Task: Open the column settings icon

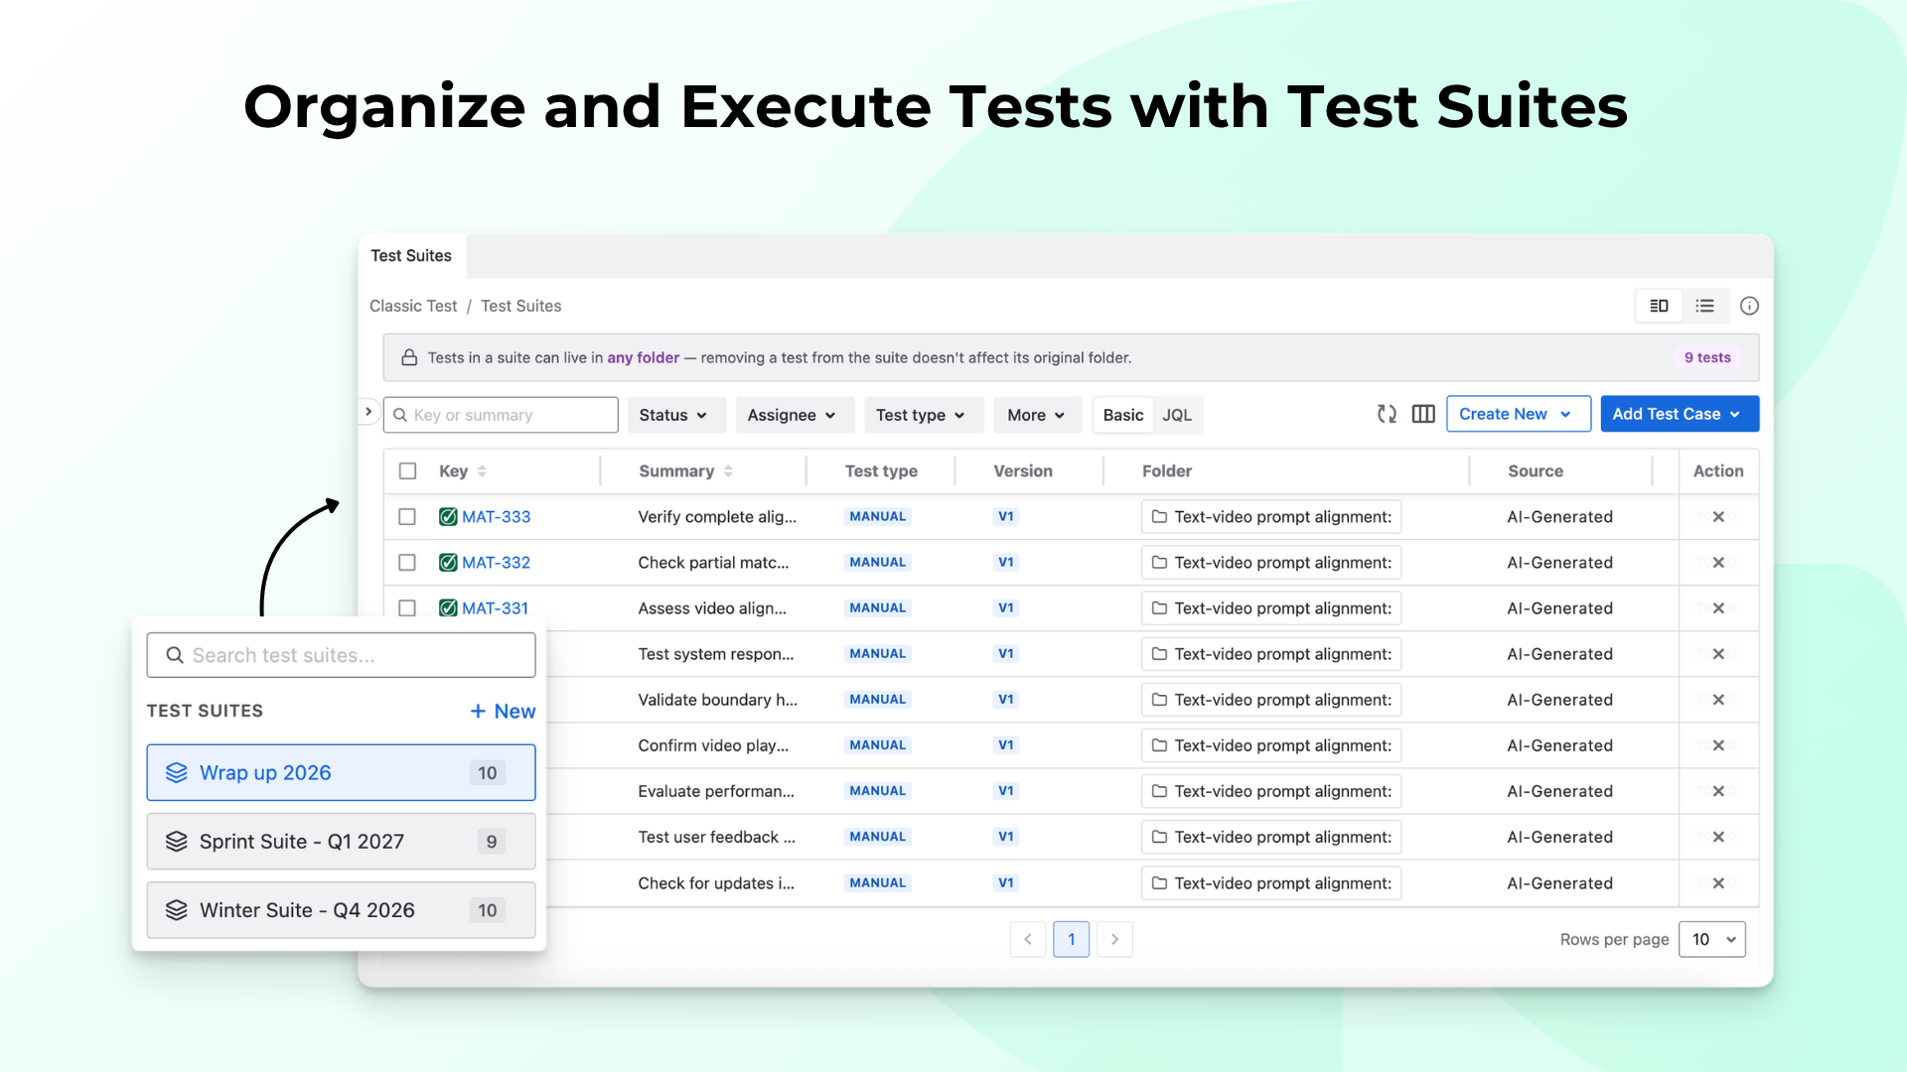Action: point(1423,414)
